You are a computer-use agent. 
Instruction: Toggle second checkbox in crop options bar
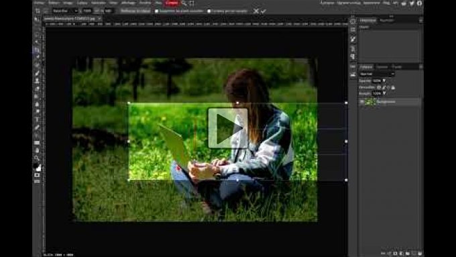pos(209,11)
